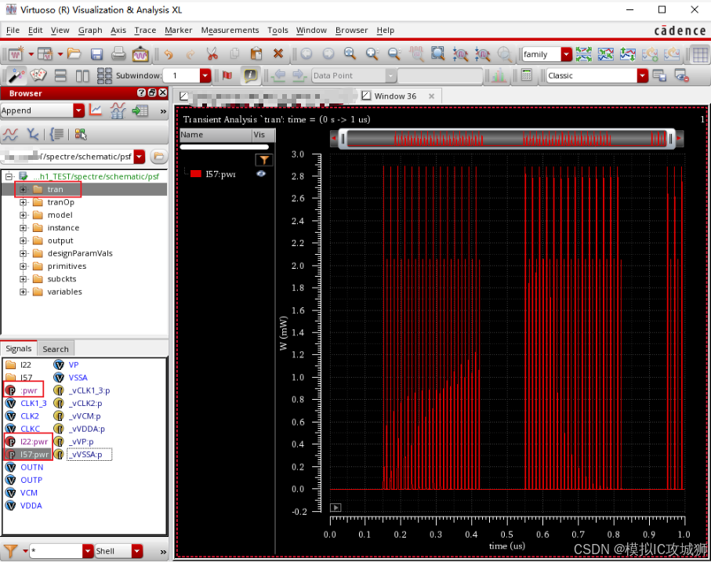Click the histogram icon in toolbar
The image size is (711, 562).
tap(498, 76)
